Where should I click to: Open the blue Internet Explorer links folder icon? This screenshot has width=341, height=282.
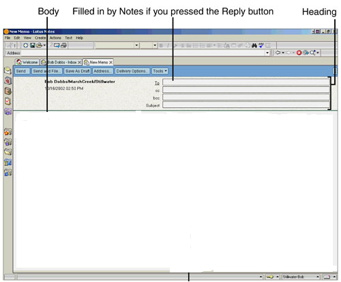coord(8,162)
